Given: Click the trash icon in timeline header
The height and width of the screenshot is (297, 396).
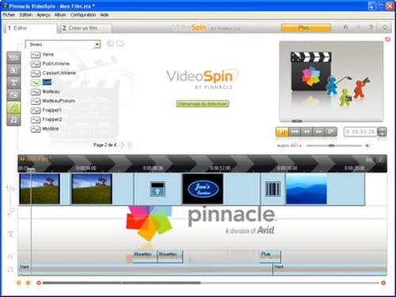Looking at the screenshot, I should [380, 160].
